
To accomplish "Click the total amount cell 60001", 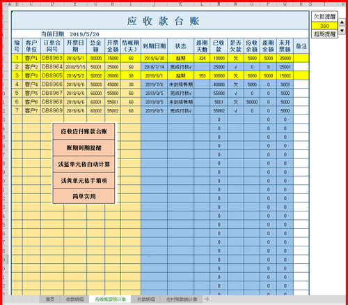I will (x=95, y=102).
